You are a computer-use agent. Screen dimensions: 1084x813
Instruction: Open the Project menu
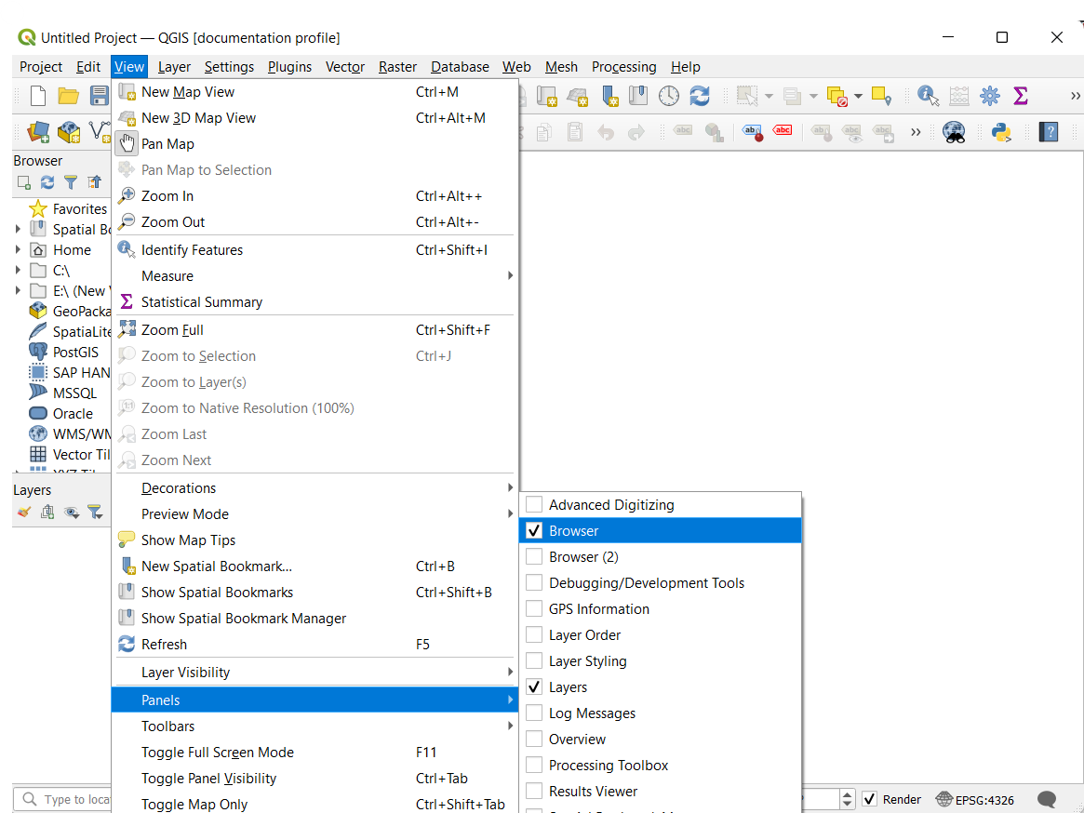click(41, 66)
